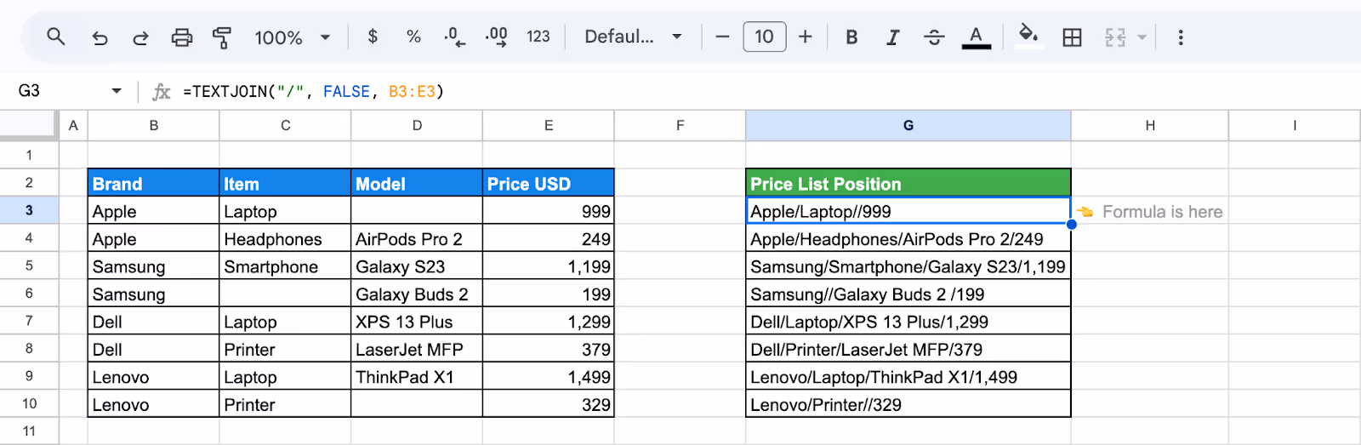Click the font size field showing 10
The image size is (1361, 445).
point(764,37)
